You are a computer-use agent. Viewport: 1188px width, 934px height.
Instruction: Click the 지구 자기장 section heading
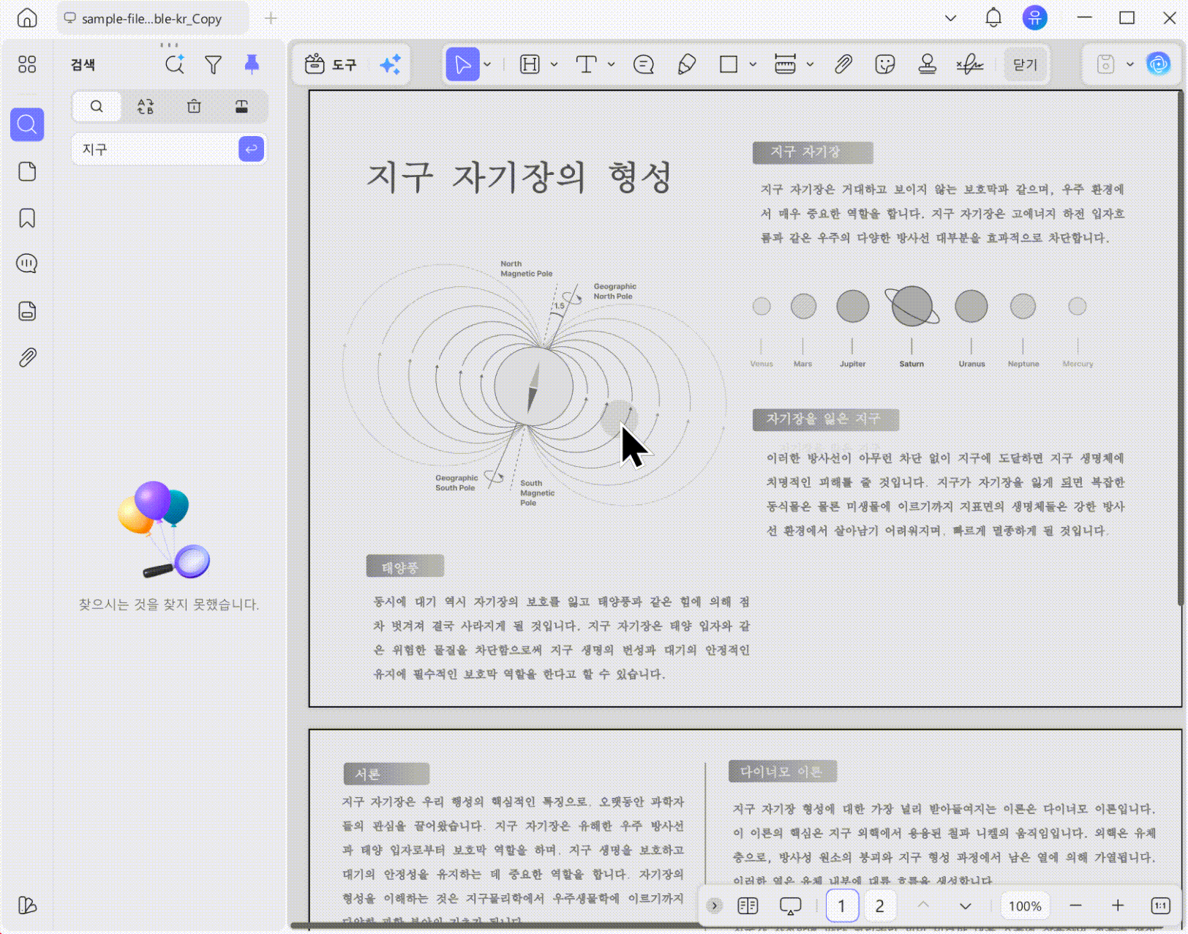click(812, 152)
